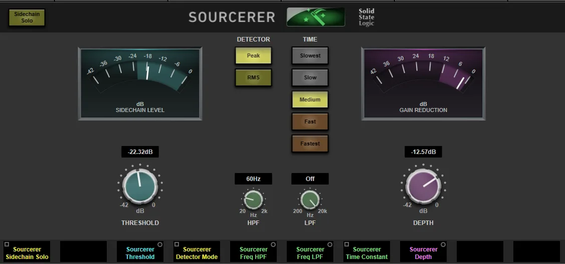
Task: Select the Sourcerer Sidechain Solo assignment slot
Action: (27, 251)
